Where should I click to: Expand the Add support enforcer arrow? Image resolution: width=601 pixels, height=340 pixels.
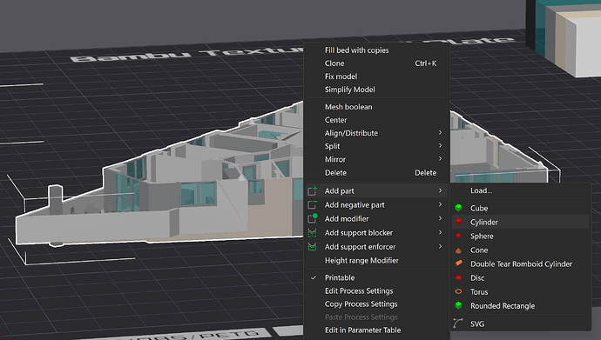pos(440,247)
